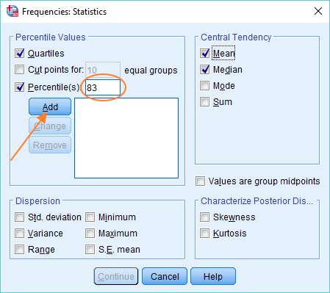The height and width of the screenshot is (293, 330).
Task: Enable the Variance checkbox
Action: pyautogui.click(x=19, y=234)
